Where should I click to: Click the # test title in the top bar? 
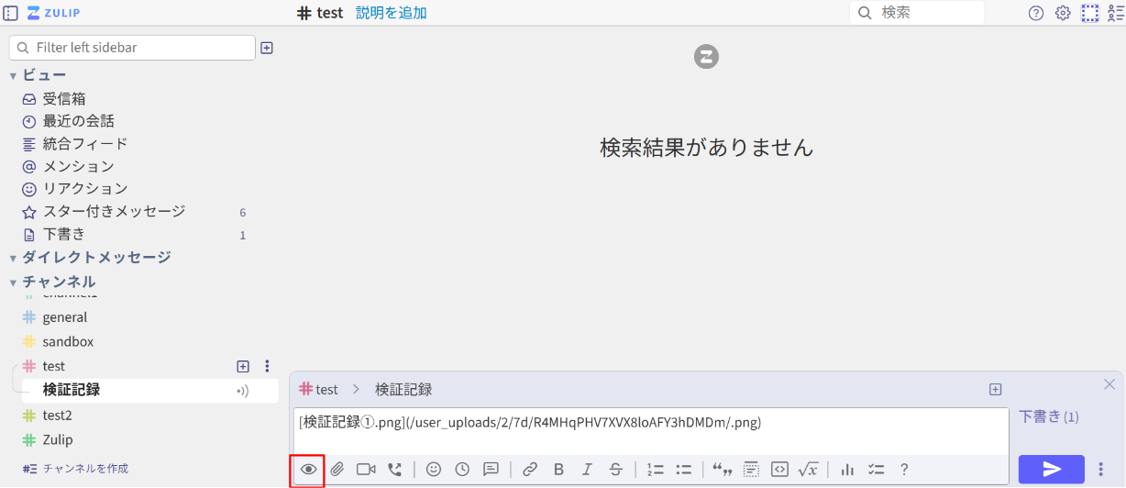pos(320,13)
